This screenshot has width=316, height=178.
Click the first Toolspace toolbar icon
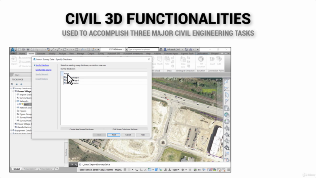(12, 84)
